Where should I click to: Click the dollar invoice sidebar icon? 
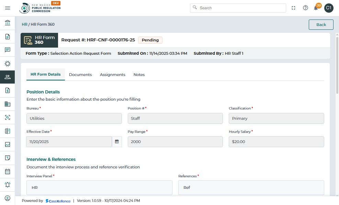tap(8, 90)
